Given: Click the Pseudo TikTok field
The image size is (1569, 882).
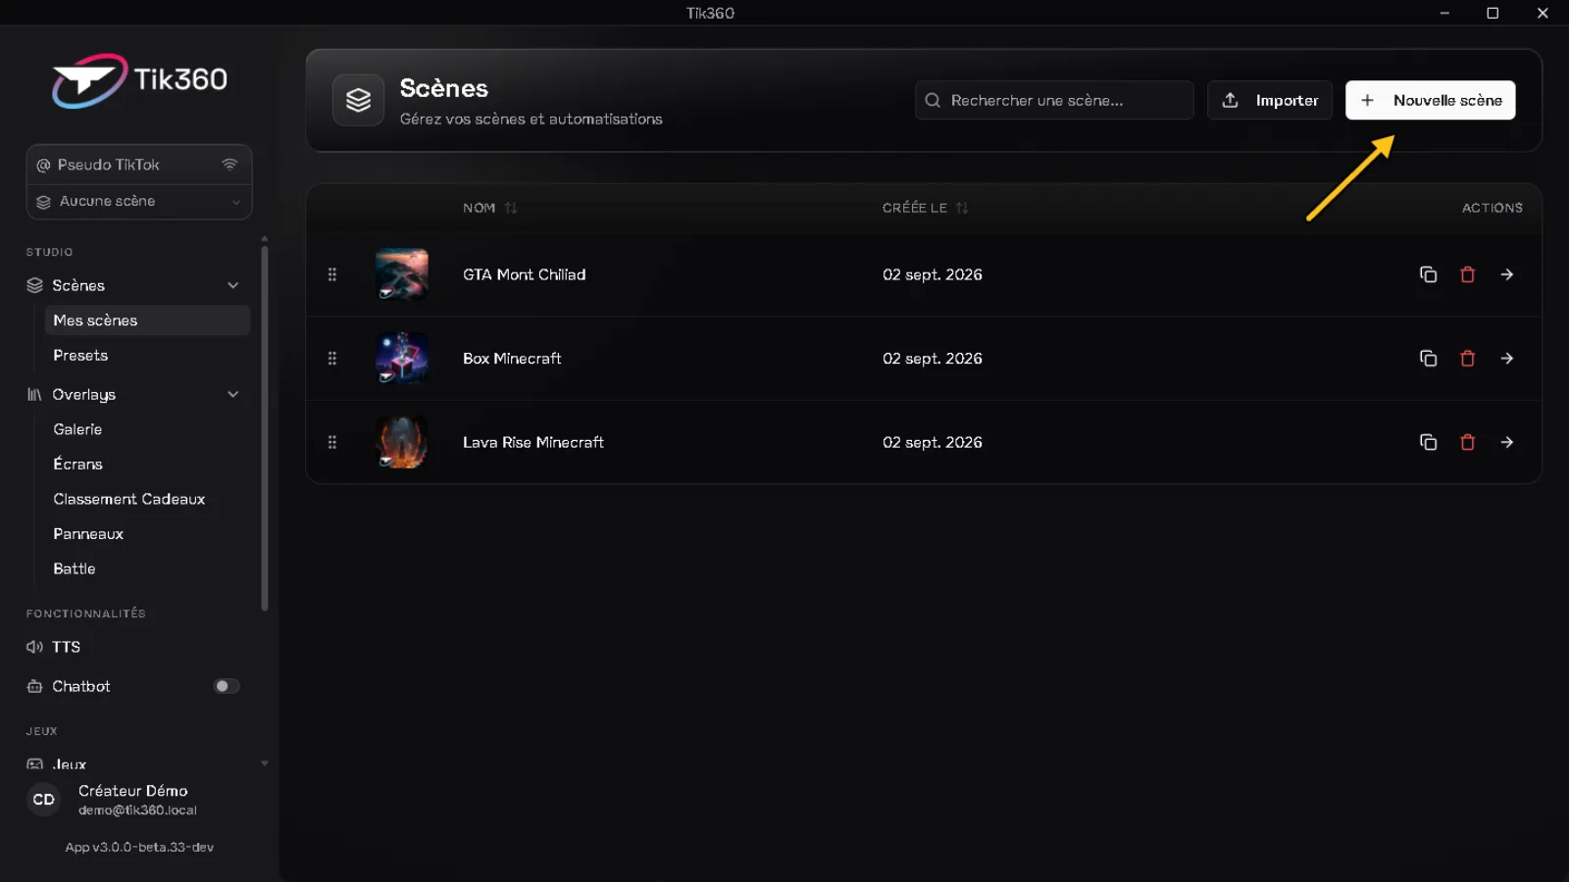Looking at the screenshot, I should click(139, 165).
